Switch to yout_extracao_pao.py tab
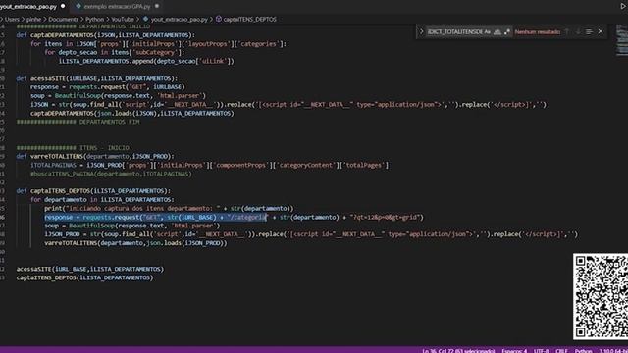 tap(28, 7)
